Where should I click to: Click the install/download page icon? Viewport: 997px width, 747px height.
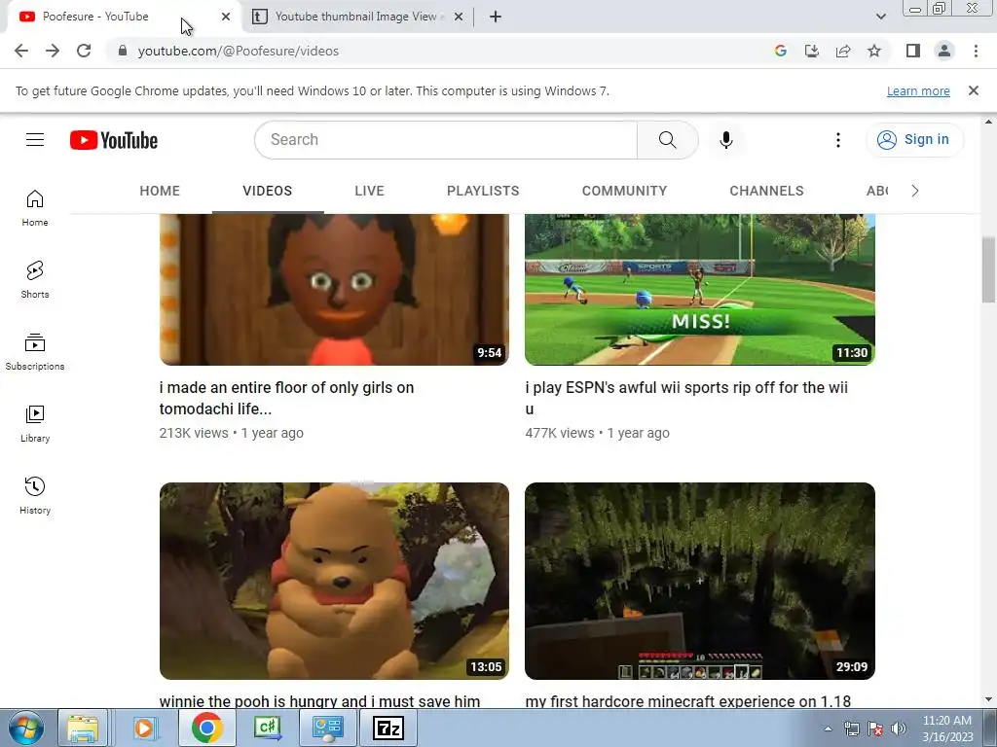(x=812, y=51)
